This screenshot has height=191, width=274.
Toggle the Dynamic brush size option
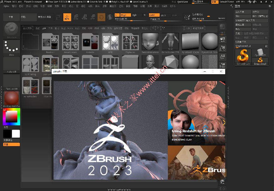click(221, 18)
